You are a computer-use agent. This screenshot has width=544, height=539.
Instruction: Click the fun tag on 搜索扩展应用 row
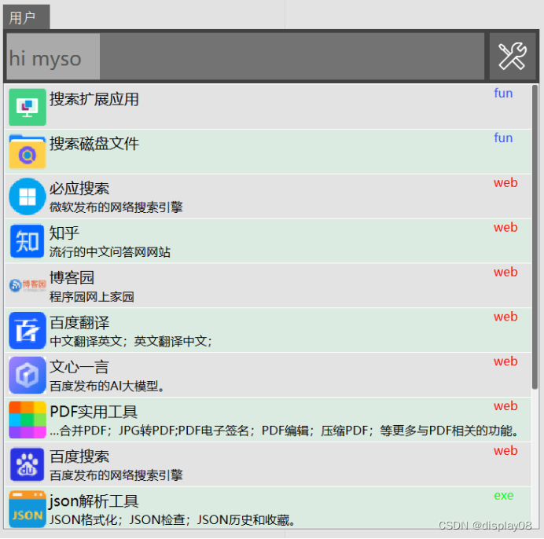coord(503,93)
